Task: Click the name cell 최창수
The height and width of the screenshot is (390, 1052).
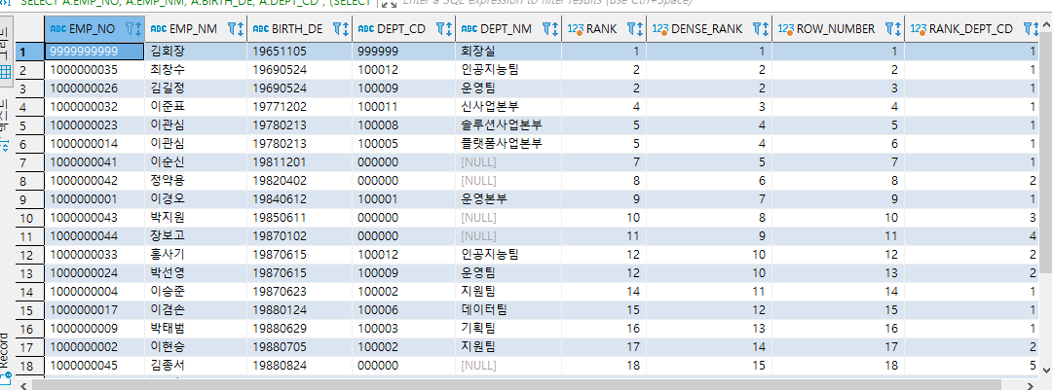Action: [196, 70]
